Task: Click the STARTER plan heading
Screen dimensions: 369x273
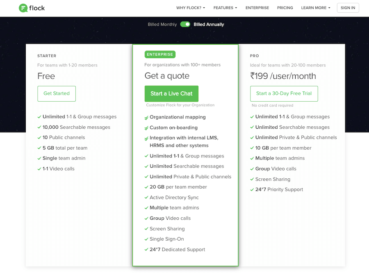Action: (x=47, y=56)
